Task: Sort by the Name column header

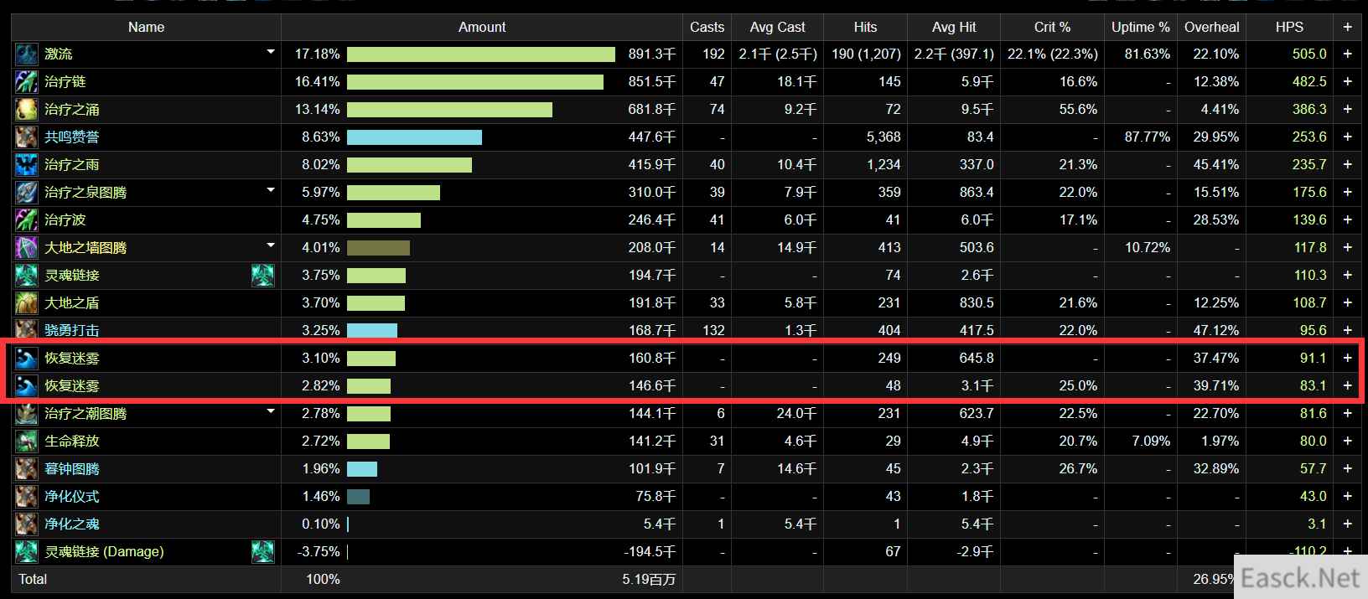Action: pos(146,27)
